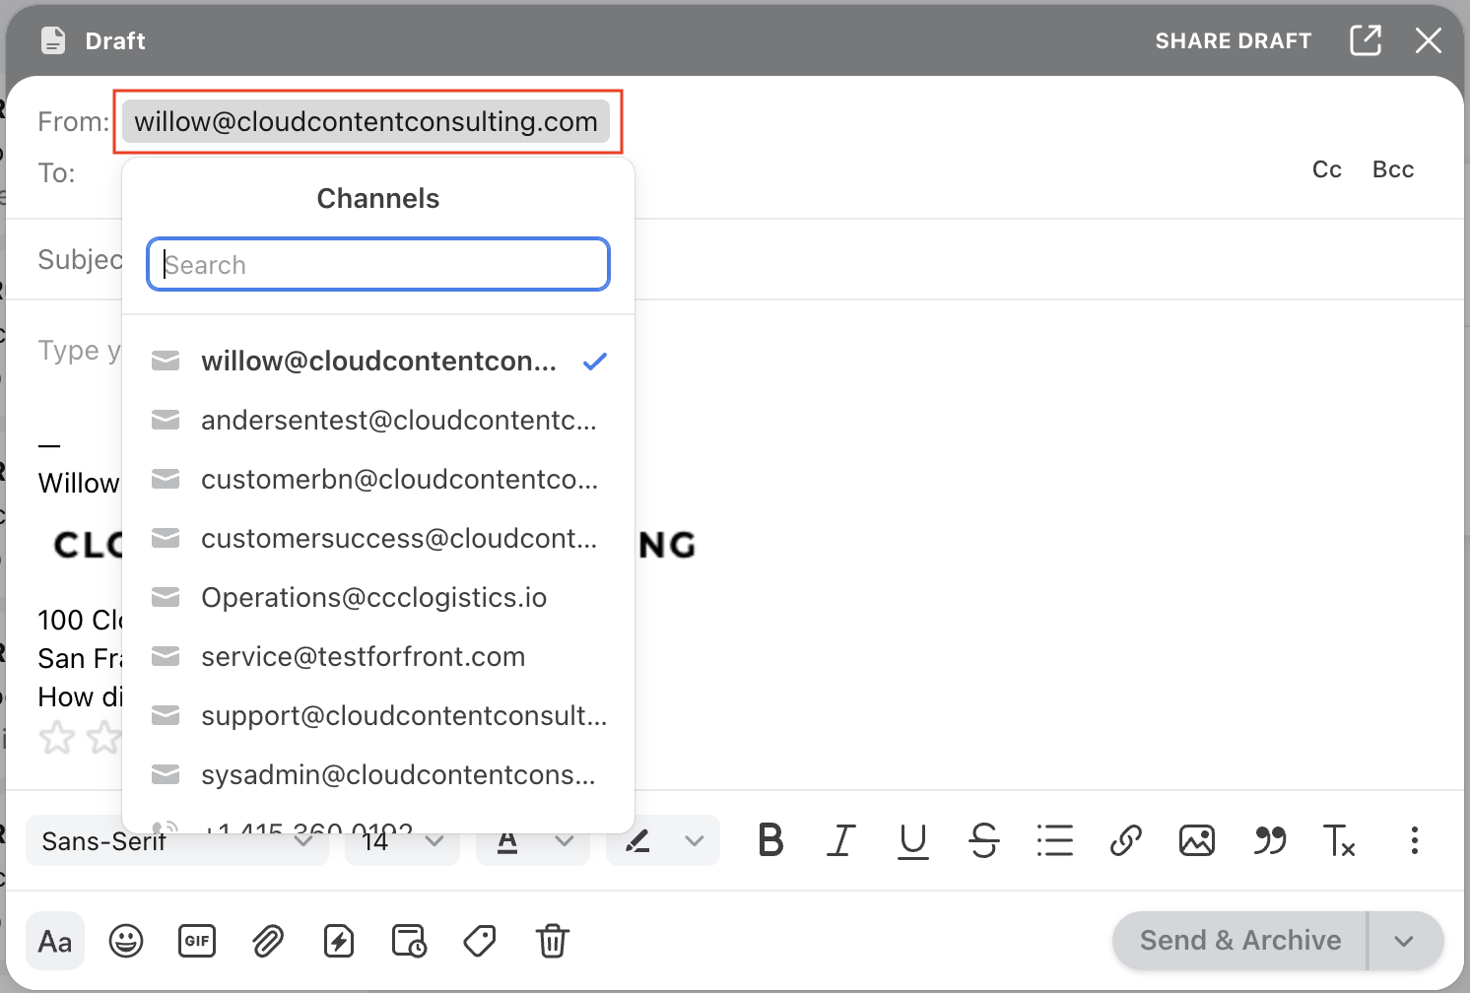Open the GIF picker
The image size is (1470, 993).
point(197,941)
